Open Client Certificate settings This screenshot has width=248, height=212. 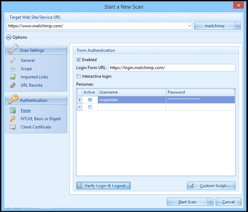(x=36, y=127)
